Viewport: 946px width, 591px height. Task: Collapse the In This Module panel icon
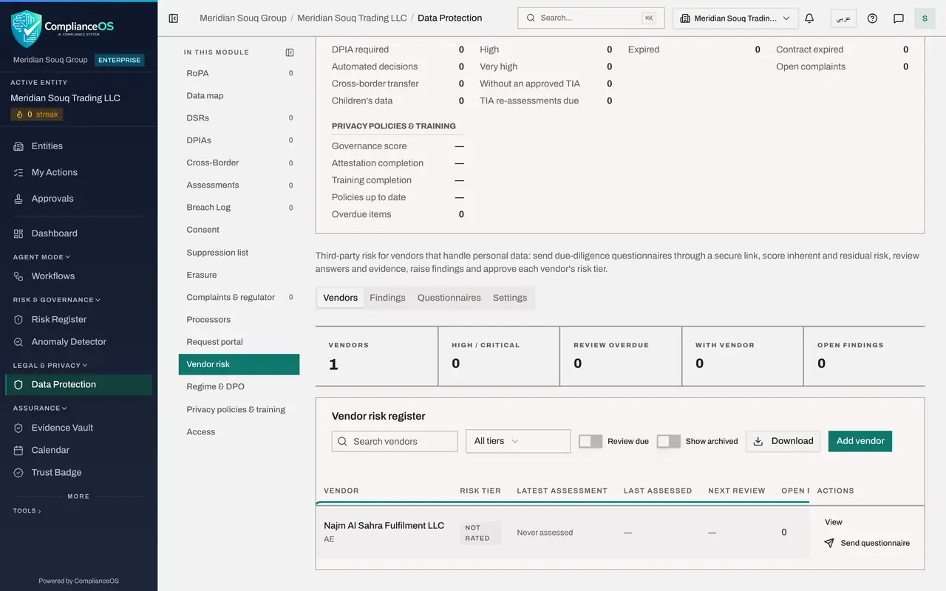point(290,52)
